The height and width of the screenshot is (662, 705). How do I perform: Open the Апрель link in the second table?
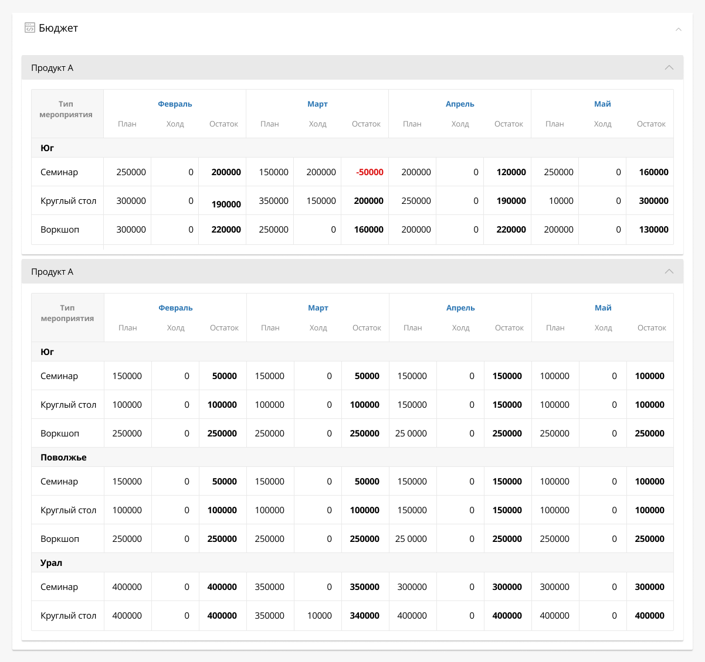pos(460,308)
